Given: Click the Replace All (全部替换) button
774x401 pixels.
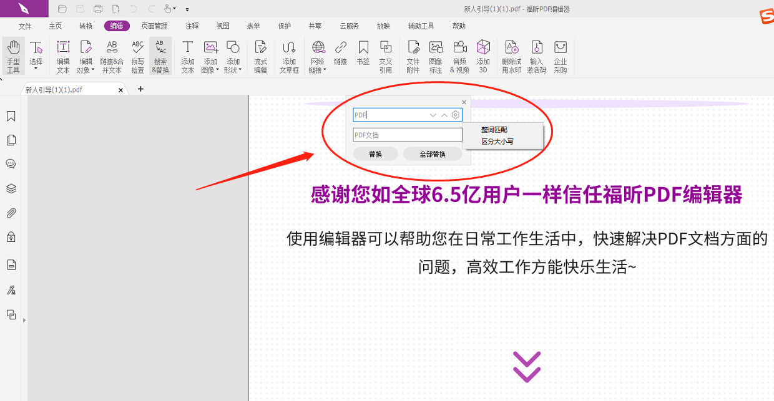Looking at the screenshot, I should coord(433,153).
